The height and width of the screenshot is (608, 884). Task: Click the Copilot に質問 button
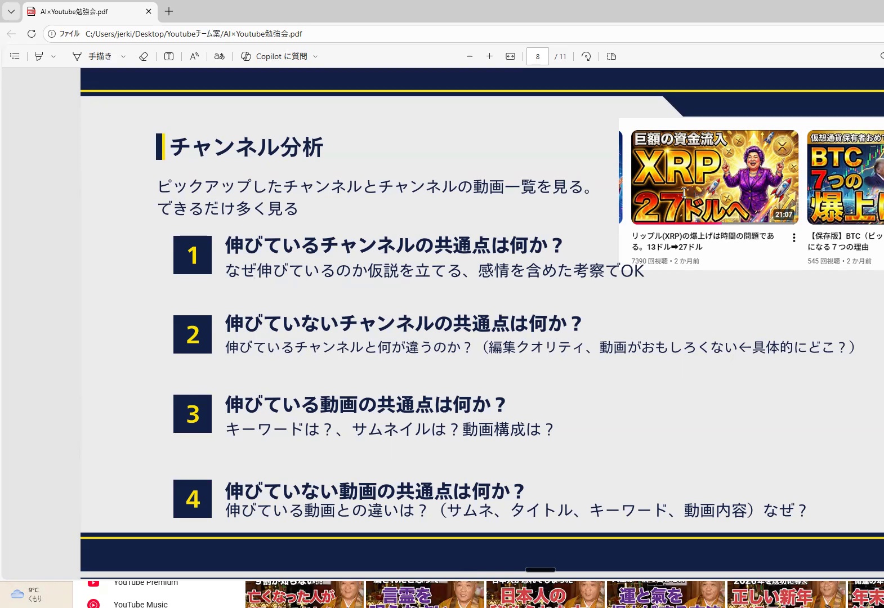point(274,56)
